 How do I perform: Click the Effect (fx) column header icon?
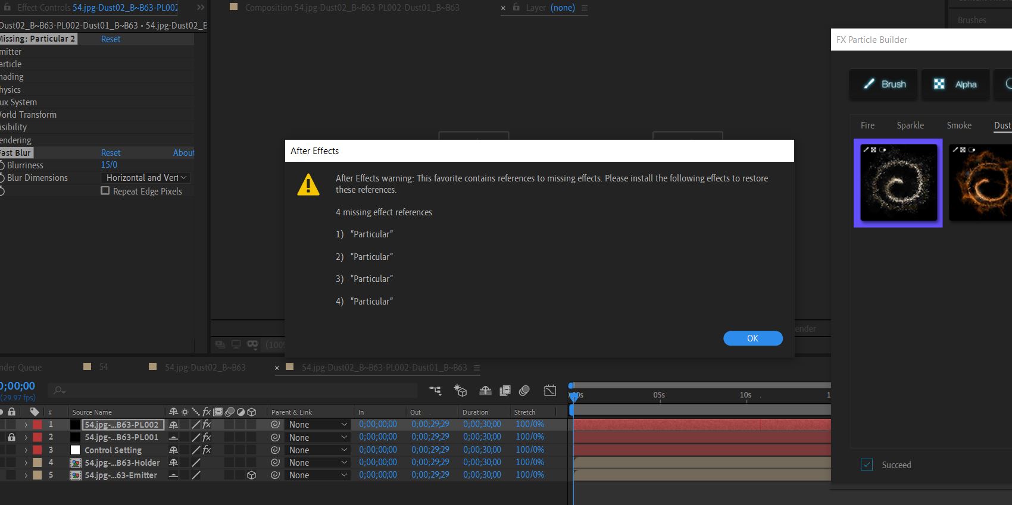[x=207, y=412]
